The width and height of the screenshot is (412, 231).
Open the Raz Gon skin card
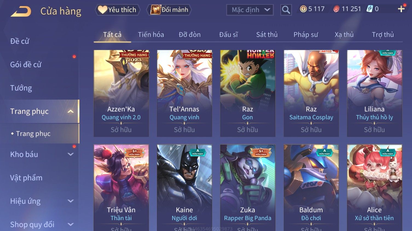[247, 93]
